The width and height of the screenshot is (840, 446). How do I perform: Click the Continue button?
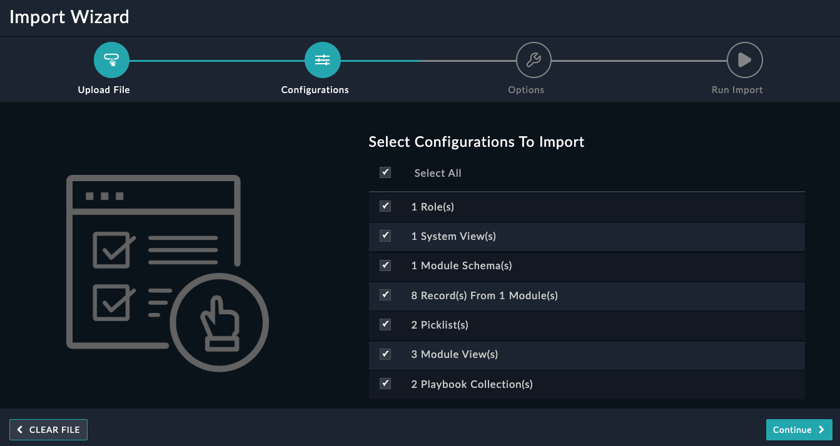pos(799,430)
